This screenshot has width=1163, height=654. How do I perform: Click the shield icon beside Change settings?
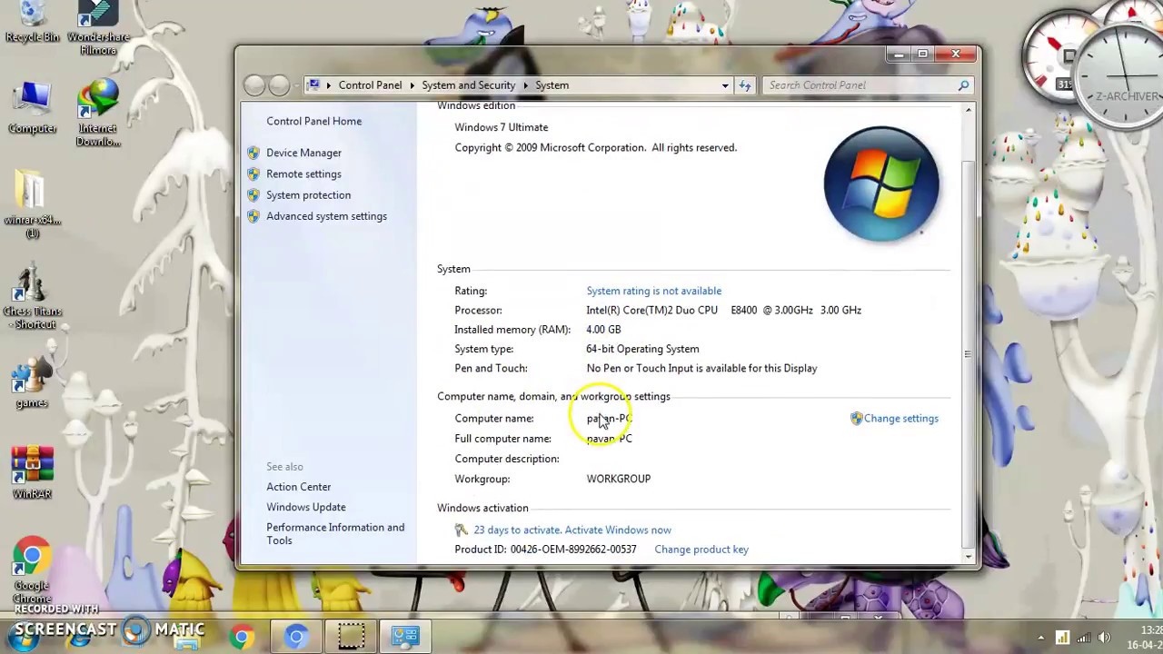(x=856, y=418)
